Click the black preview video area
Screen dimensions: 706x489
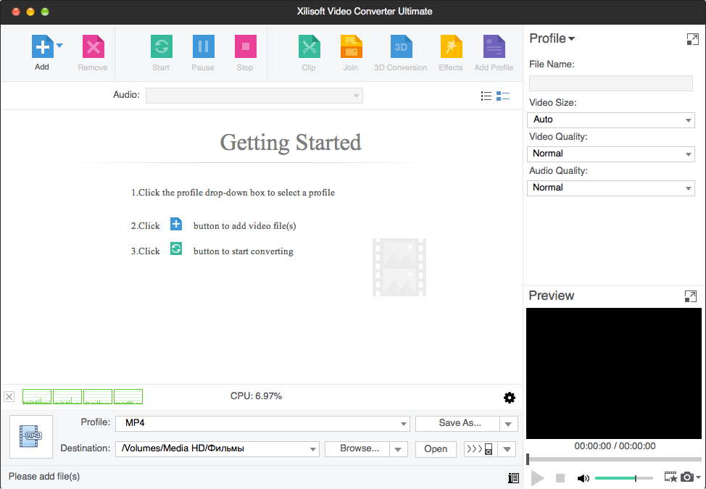pos(614,373)
